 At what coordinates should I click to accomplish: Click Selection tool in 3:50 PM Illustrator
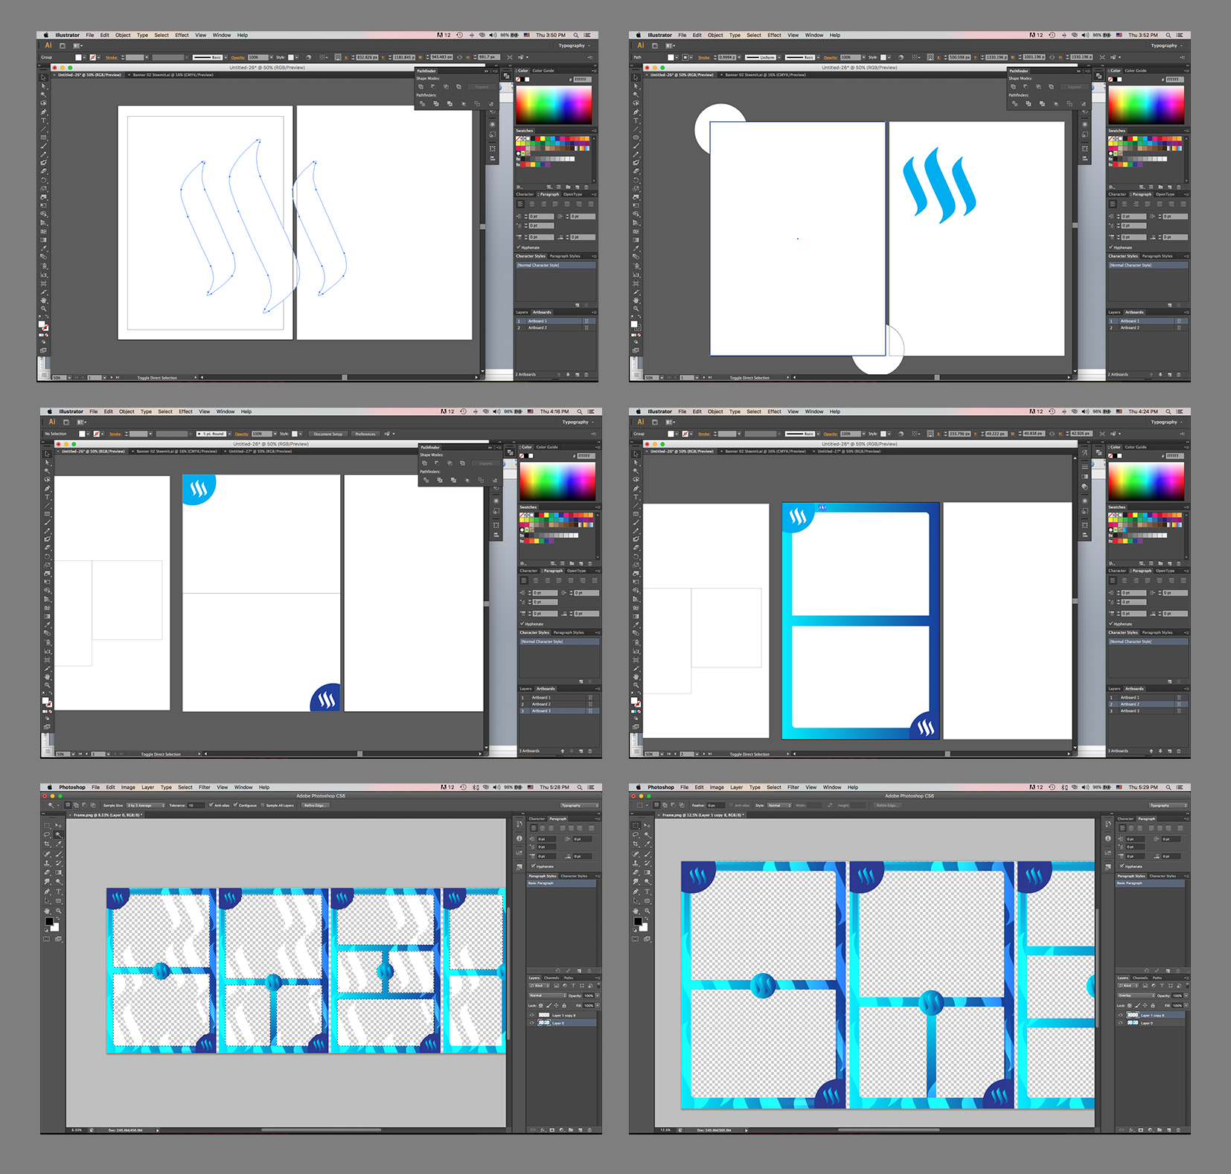[x=43, y=77]
